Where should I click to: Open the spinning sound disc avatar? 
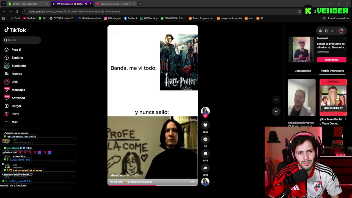click(205, 182)
